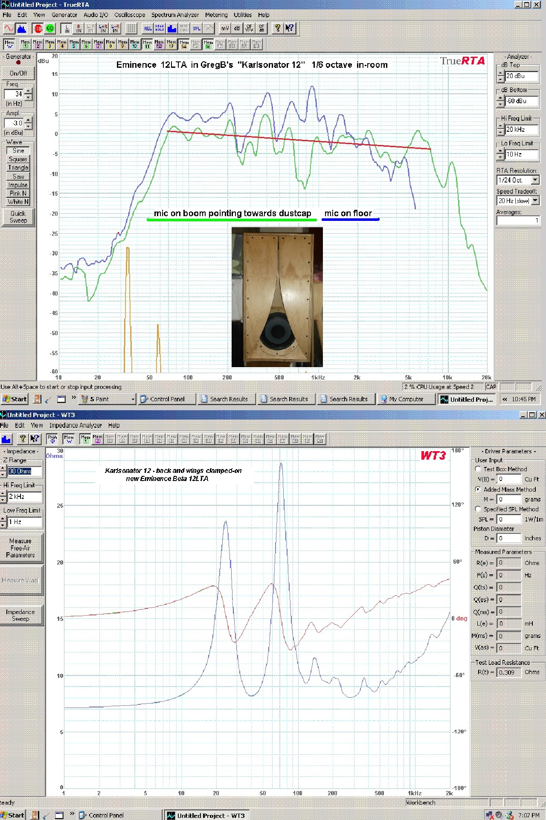Click green GO icon in TrueRTA

tap(50, 29)
